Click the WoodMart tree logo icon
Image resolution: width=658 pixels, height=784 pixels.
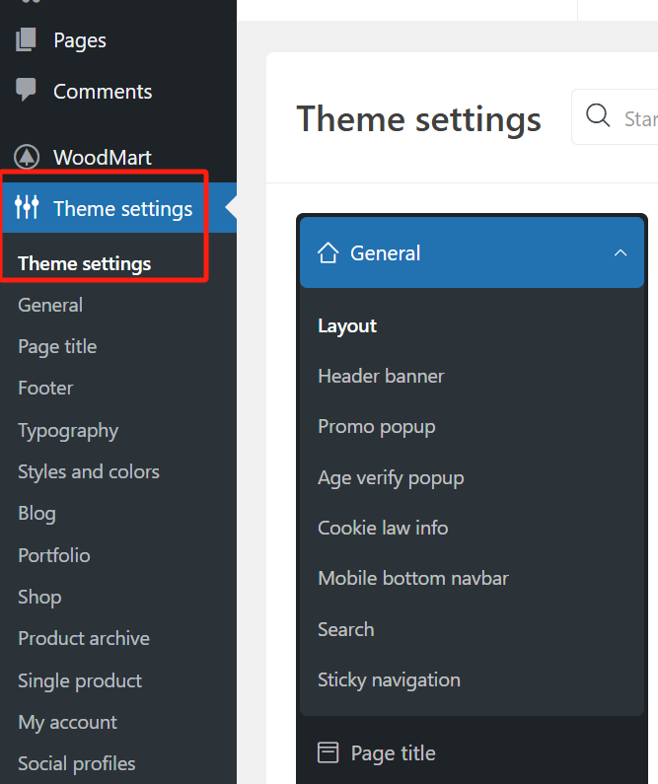[27, 157]
